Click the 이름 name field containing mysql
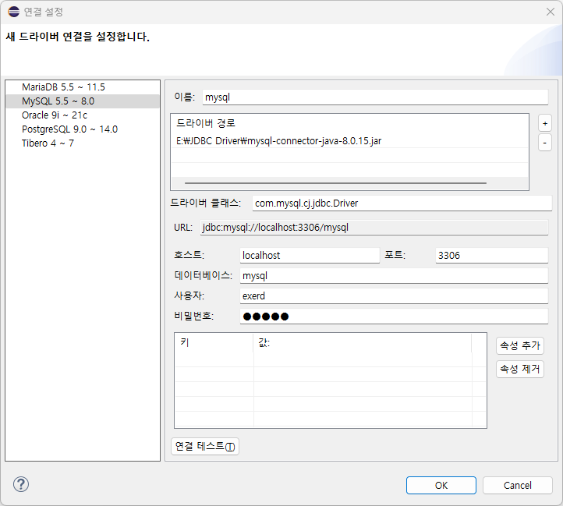 375,97
